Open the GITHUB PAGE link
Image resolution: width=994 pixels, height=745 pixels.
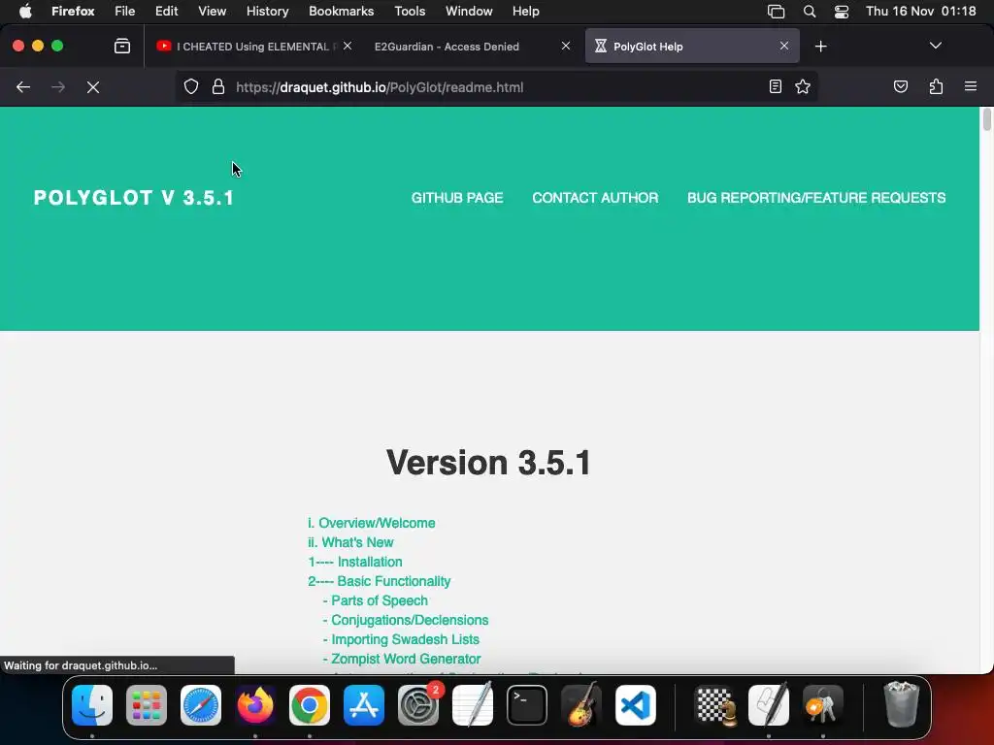(457, 198)
